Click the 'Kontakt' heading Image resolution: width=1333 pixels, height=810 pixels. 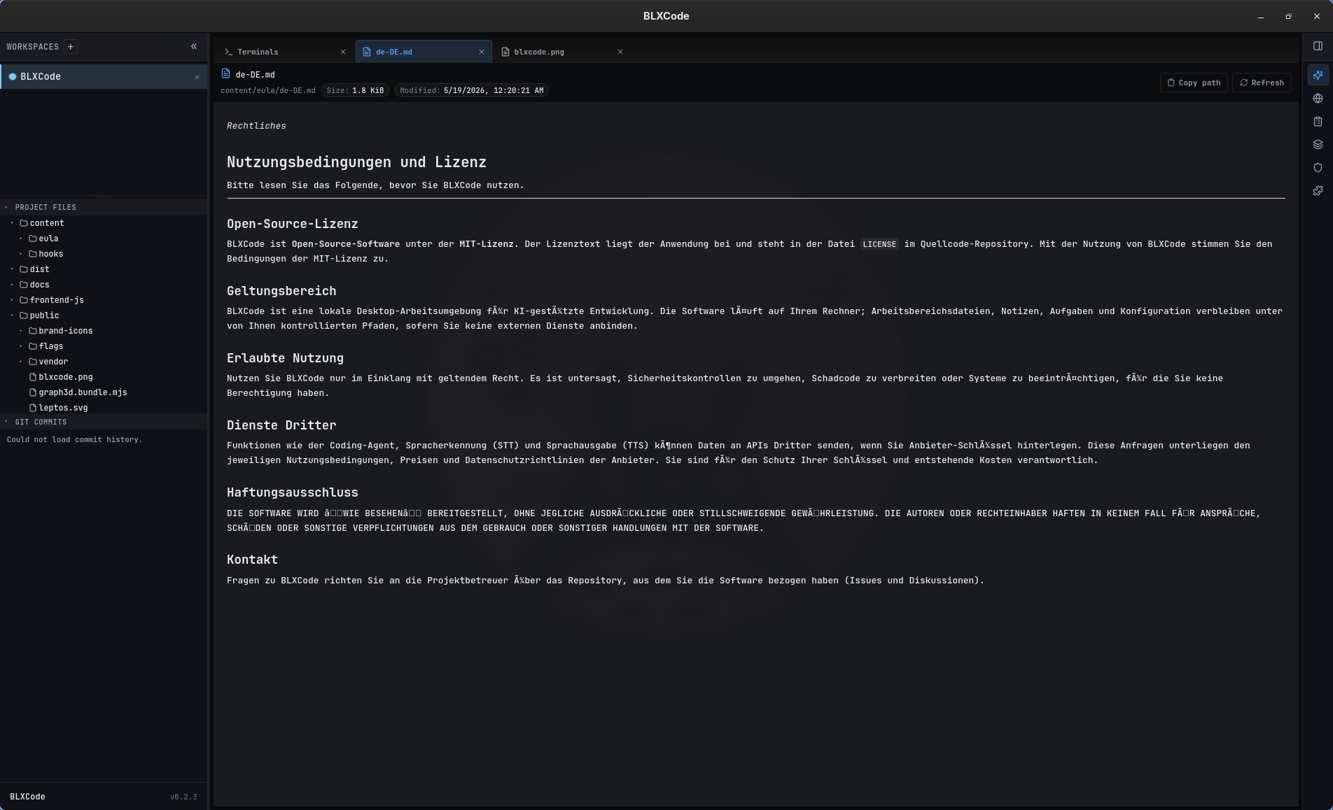click(x=252, y=560)
